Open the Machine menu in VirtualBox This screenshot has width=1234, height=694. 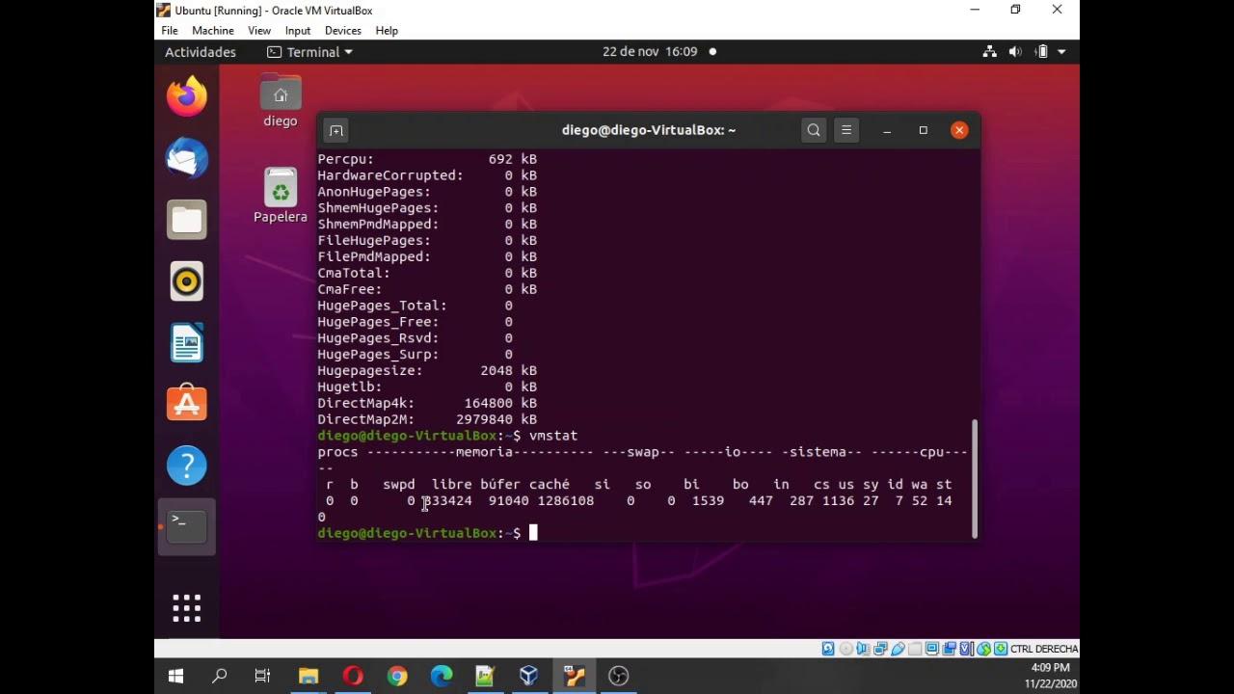click(212, 30)
